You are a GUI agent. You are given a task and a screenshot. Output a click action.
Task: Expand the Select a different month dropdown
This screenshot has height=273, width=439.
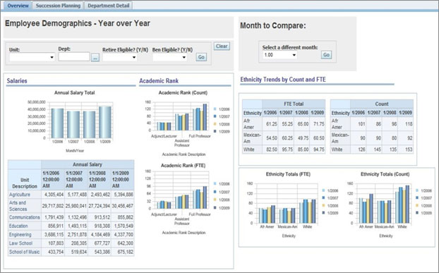pyautogui.click(x=279, y=55)
